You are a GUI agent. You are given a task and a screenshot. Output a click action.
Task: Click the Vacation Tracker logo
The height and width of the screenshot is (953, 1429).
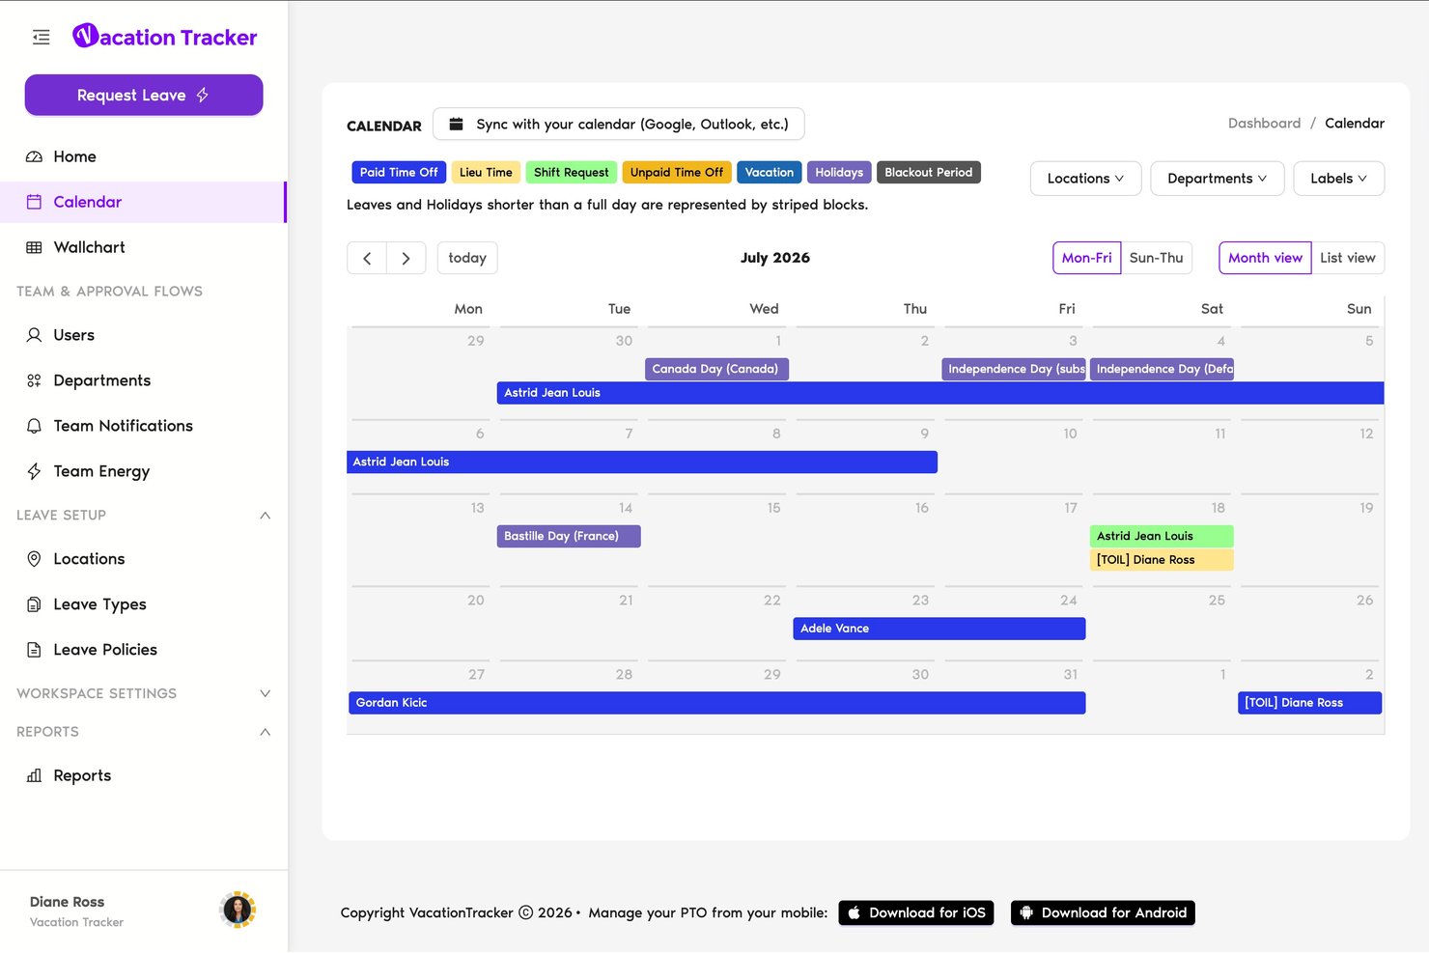pos(165,37)
